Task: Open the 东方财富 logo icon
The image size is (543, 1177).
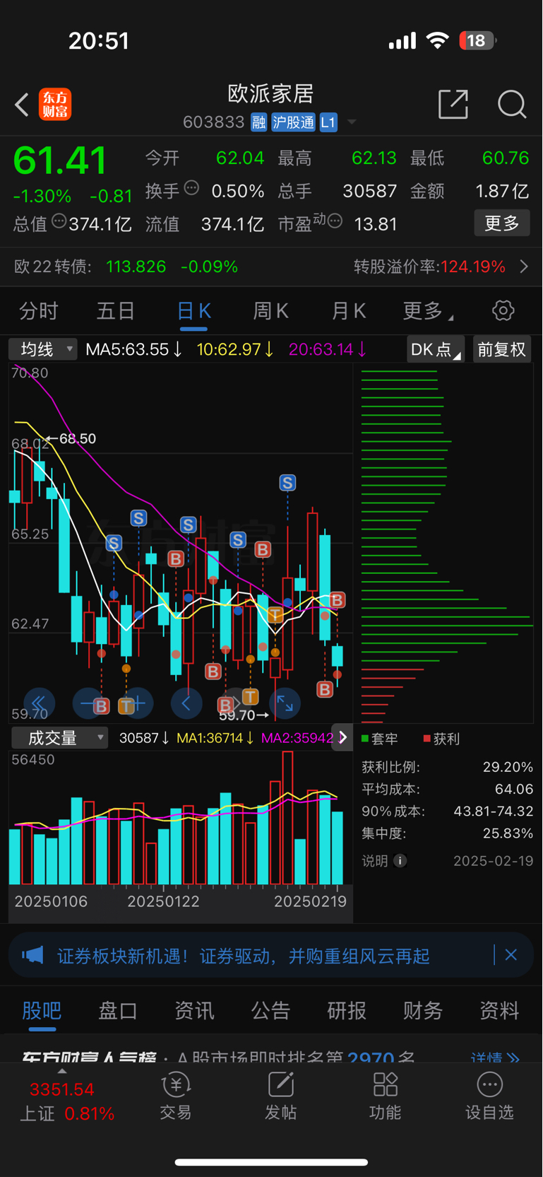Action: (x=54, y=105)
